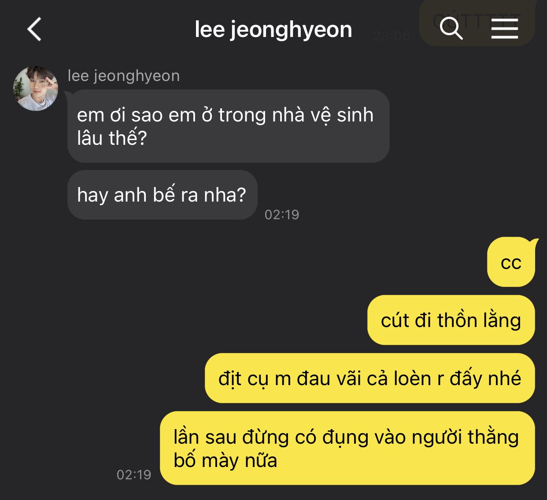This screenshot has height=500, width=547.
Task: Select the message about nhà vệ sinh
Action: 228,126
